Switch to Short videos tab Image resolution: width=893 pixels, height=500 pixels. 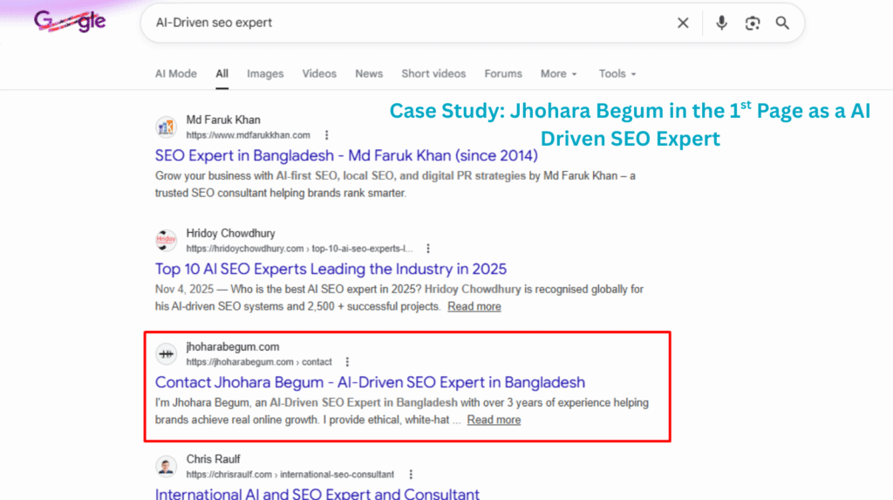click(x=433, y=73)
